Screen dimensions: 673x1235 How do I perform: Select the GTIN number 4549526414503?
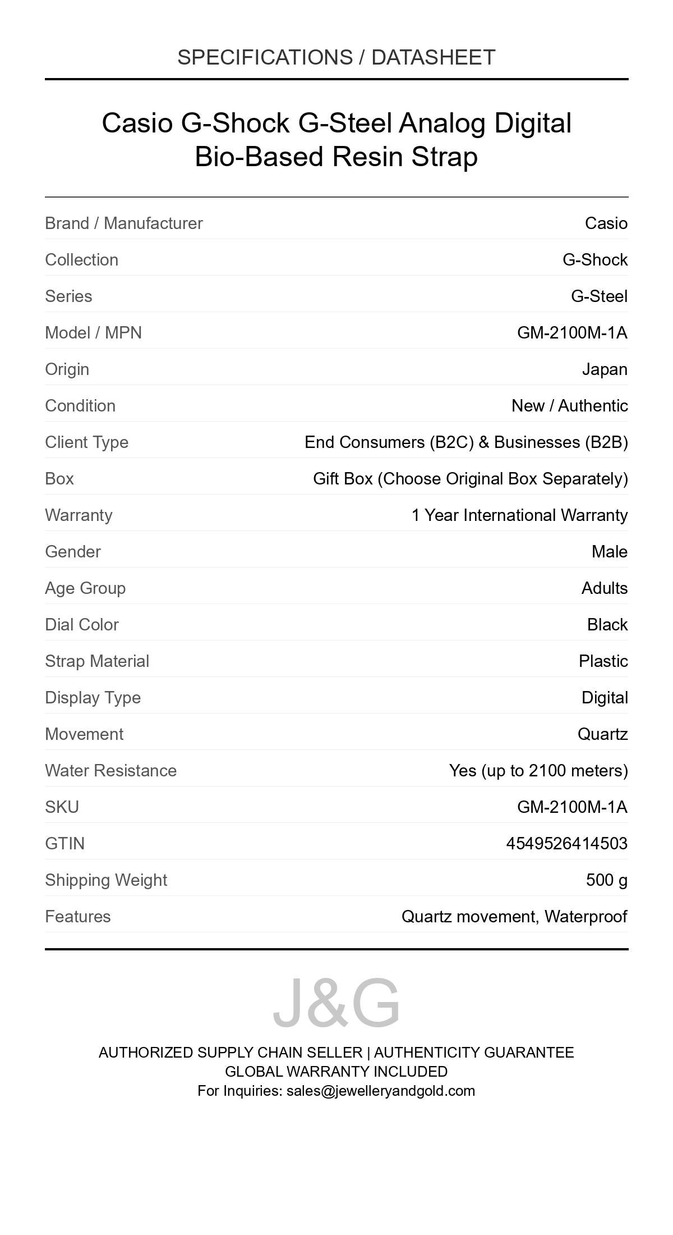(566, 843)
